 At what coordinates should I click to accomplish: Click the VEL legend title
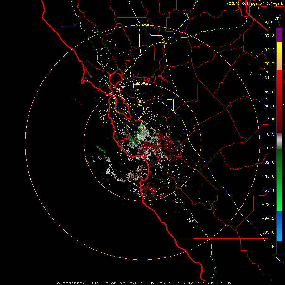(x=278, y=19)
